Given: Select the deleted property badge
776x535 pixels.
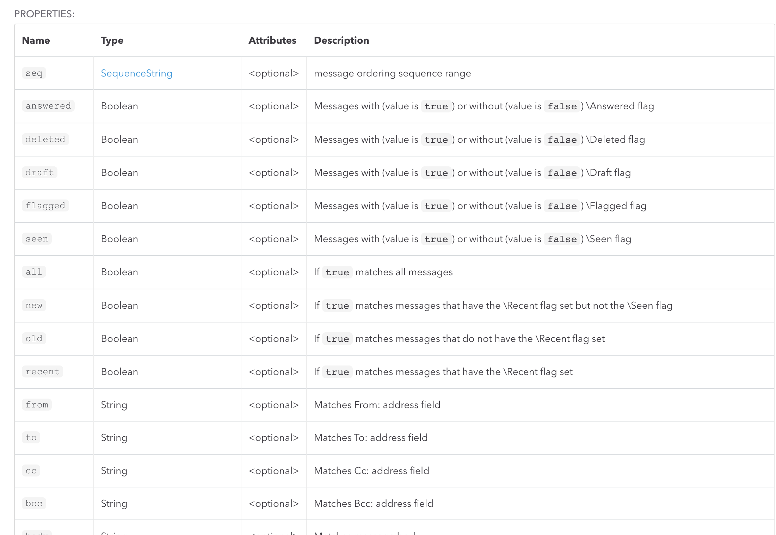Looking at the screenshot, I should pyautogui.click(x=45, y=139).
